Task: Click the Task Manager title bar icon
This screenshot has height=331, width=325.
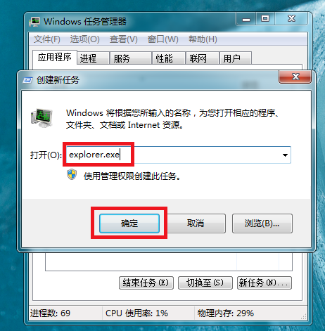Action: tap(34, 22)
